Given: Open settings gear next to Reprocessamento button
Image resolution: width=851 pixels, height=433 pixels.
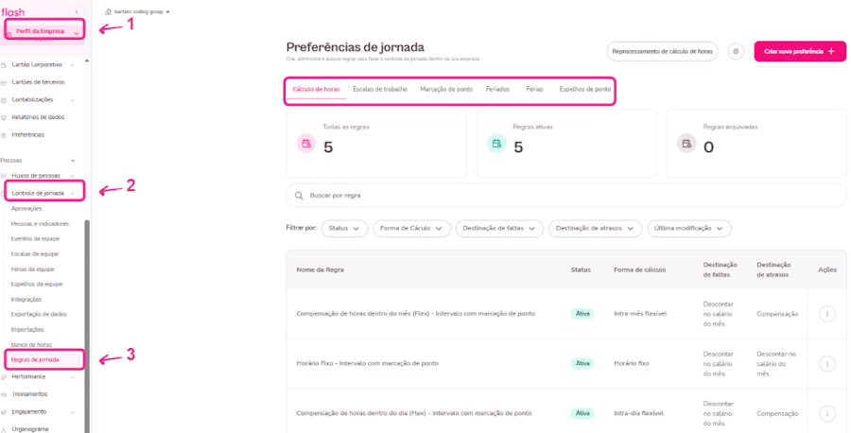Looking at the screenshot, I should [x=736, y=52].
